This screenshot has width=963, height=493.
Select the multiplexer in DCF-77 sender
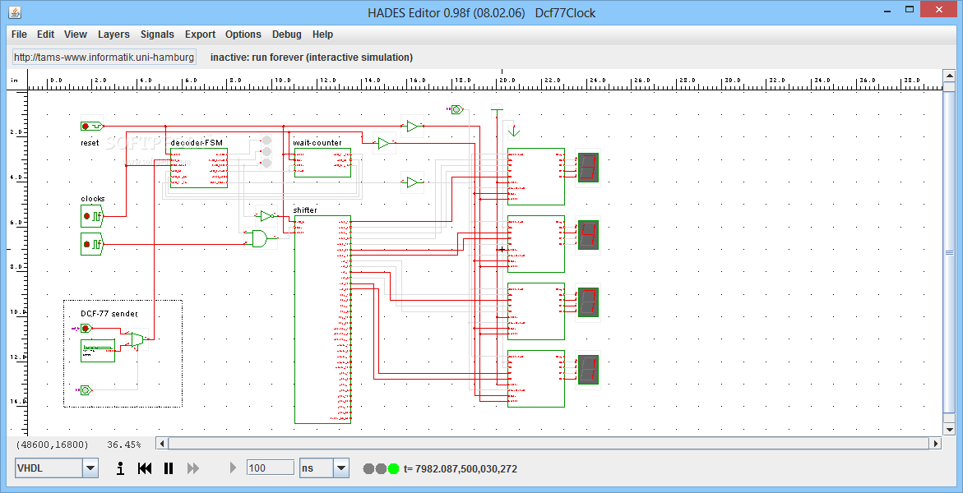[137, 339]
